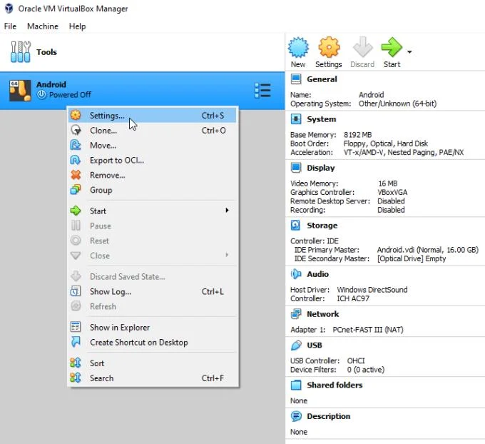Viewport: 485px width, 444px height.
Task: Click the sheep clone icon beside Clone...
Action: click(x=76, y=130)
